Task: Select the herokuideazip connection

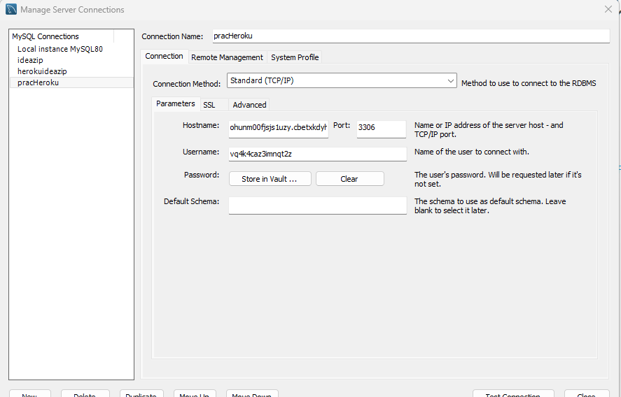Action: pyautogui.click(x=42, y=71)
